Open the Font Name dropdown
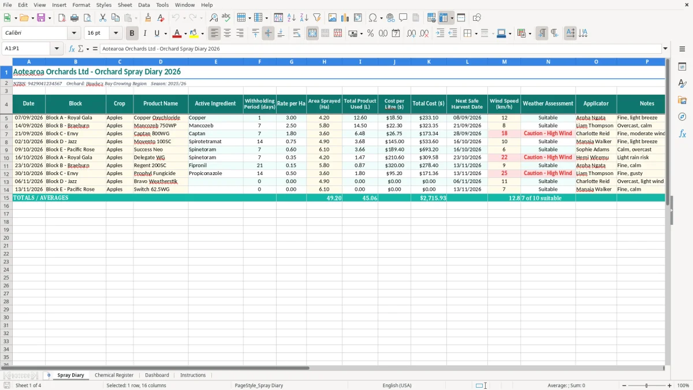This screenshot has width=693, height=390. pos(74,34)
